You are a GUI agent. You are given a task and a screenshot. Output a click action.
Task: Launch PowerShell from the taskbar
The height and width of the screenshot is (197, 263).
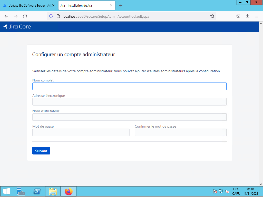coord(37,191)
